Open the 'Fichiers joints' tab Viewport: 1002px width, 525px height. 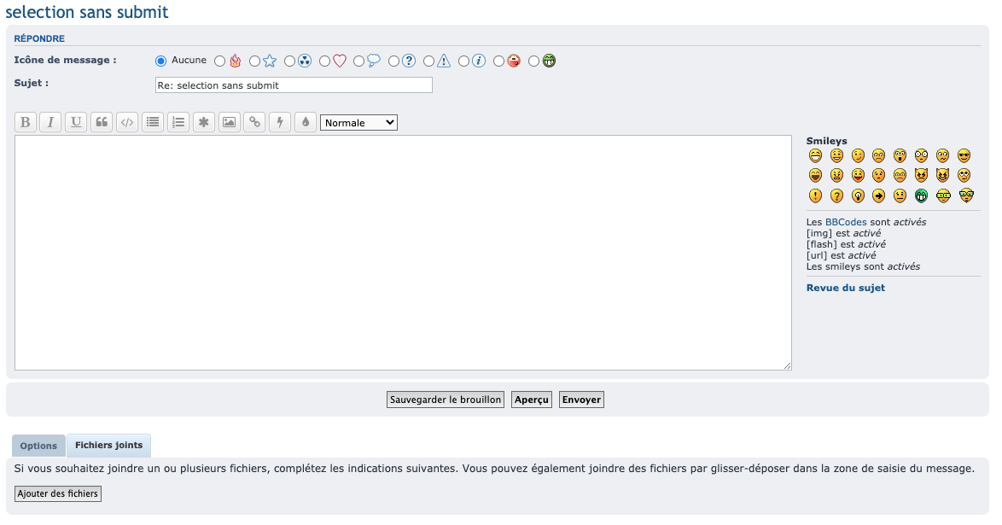coord(108,446)
